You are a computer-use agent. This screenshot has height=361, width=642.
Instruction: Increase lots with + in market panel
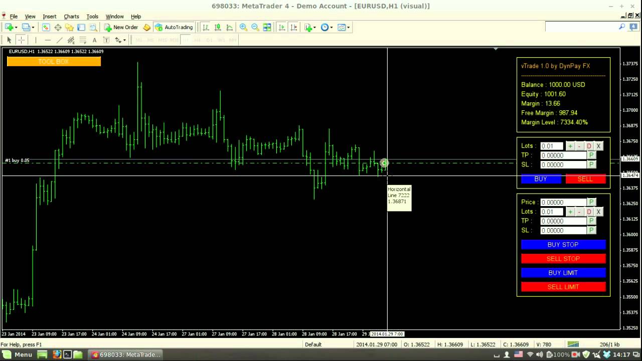point(570,146)
